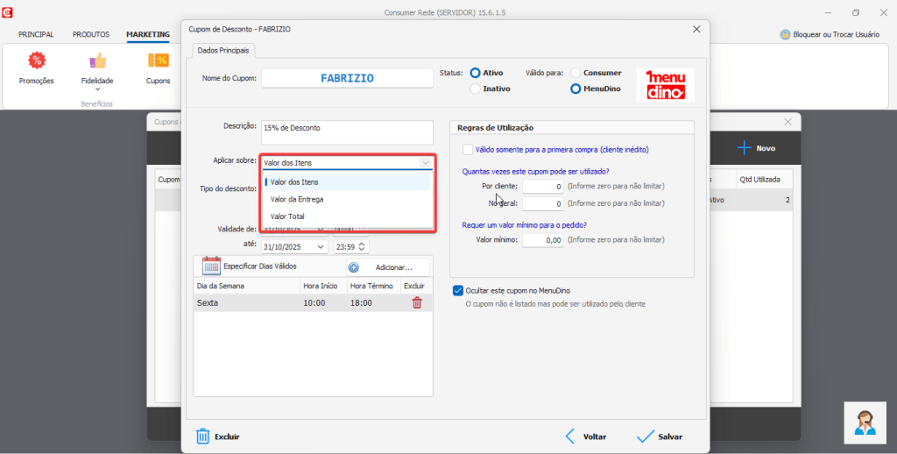
Task: Expand the end date 31/10/2025 dropdown
Action: pyautogui.click(x=321, y=247)
